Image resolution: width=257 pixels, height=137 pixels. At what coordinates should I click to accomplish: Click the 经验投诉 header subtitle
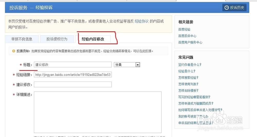click(x=44, y=7)
